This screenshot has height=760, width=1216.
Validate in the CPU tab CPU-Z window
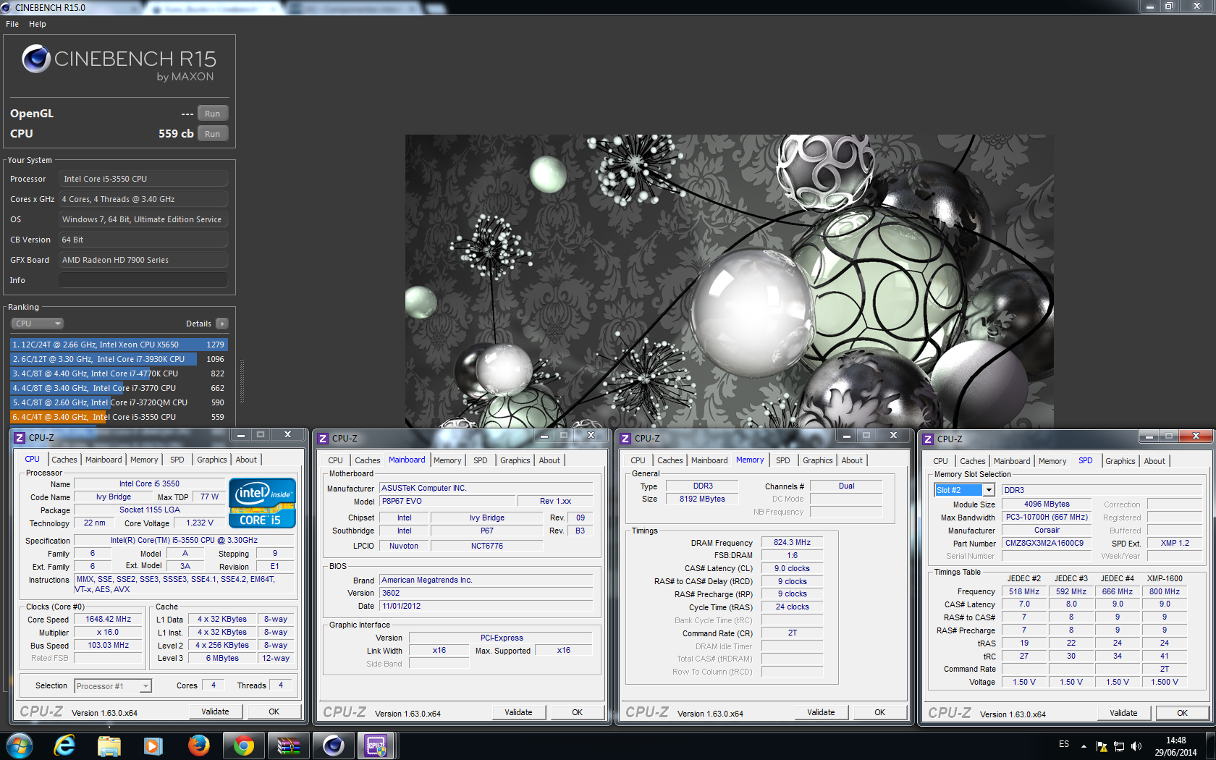click(215, 712)
